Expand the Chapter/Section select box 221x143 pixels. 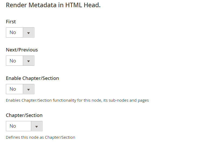coord(24,126)
